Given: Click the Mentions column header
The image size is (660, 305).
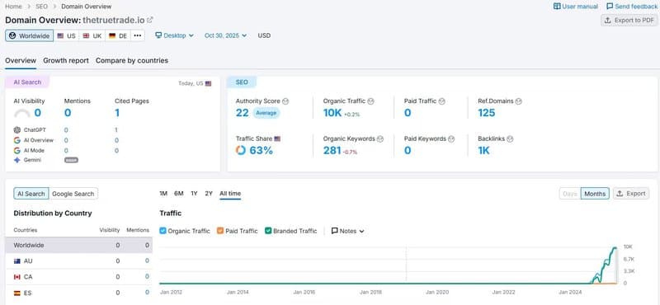Looking at the screenshot, I should 138,230.
